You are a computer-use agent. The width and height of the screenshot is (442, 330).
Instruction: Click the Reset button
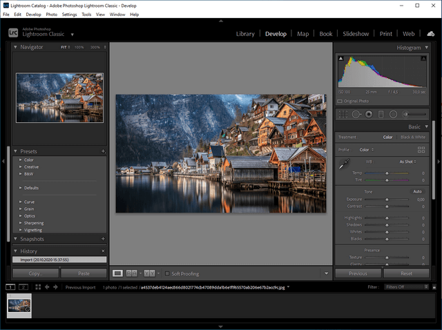(406, 273)
